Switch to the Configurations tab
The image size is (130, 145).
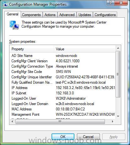105,15
